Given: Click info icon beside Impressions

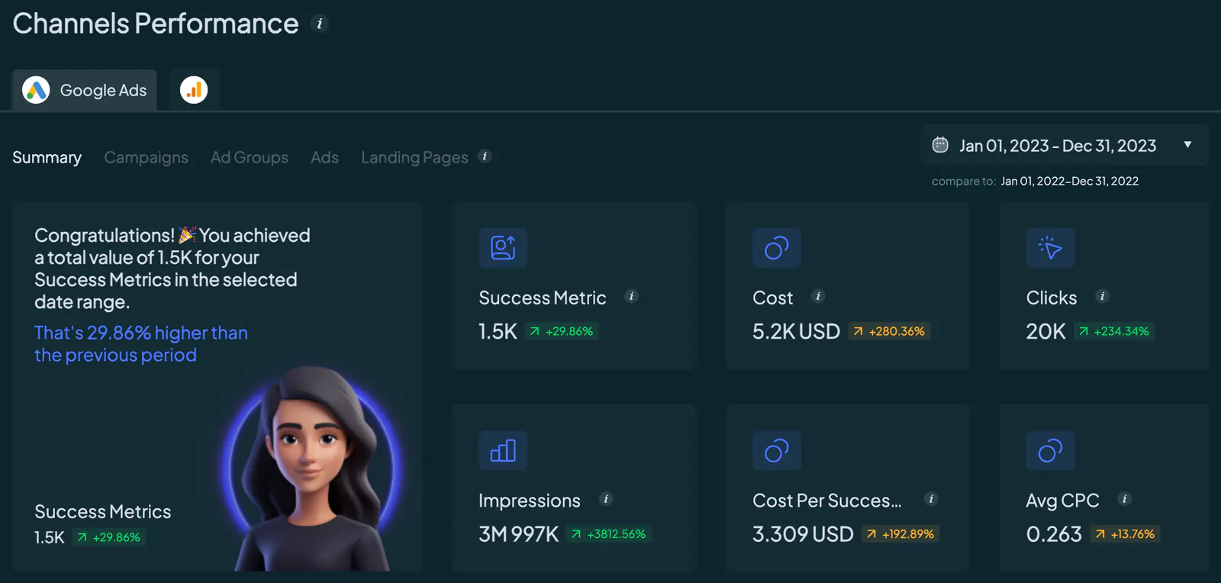Looking at the screenshot, I should point(606,499).
